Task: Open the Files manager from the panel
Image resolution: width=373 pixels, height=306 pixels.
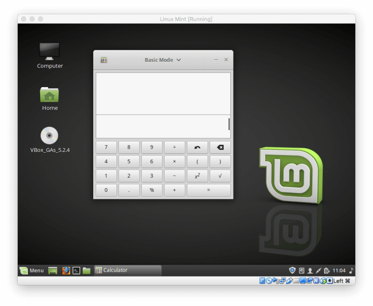Action: [x=87, y=270]
